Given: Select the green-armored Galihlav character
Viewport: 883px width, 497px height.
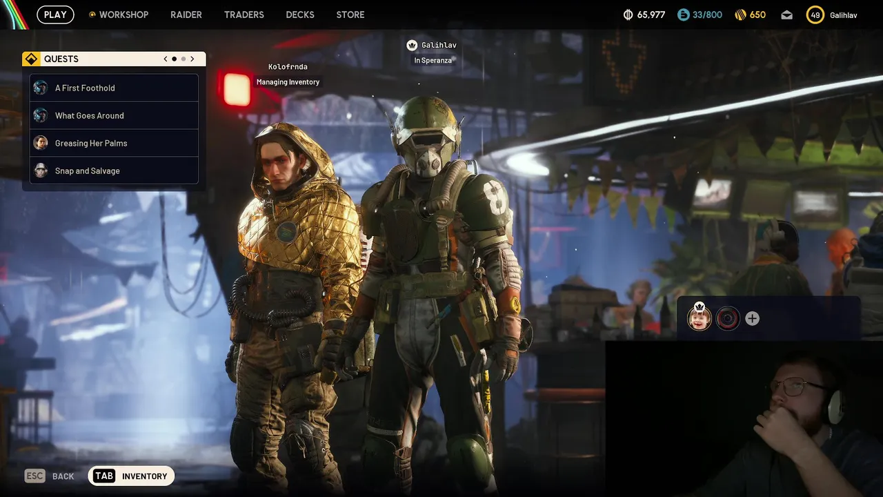Looking at the screenshot, I should pos(441,297).
